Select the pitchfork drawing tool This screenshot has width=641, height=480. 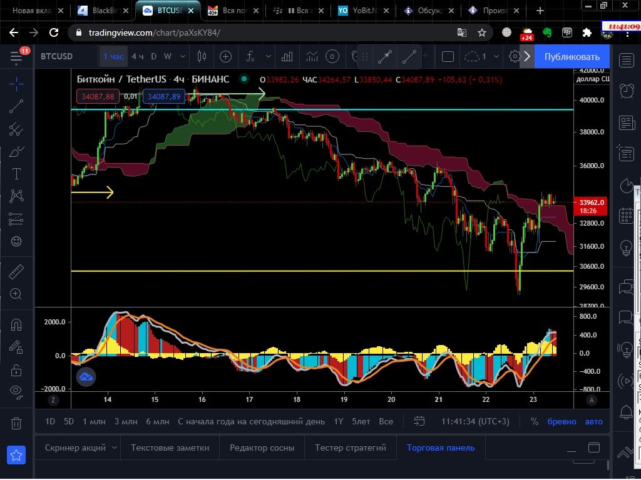pyautogui.click(x=16, y=129)
